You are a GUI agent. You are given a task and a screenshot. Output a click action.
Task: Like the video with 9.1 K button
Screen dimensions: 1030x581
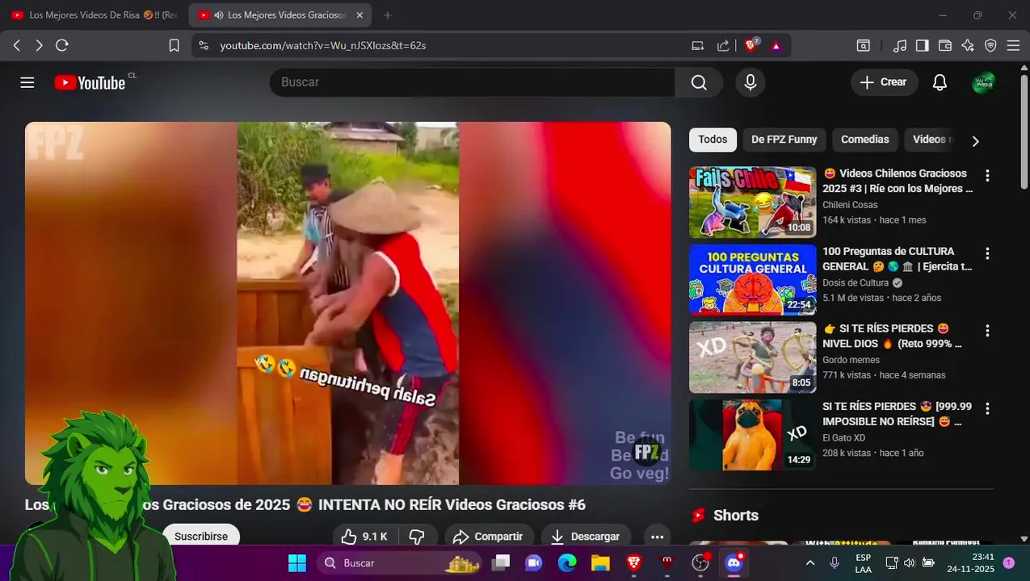(364, 537)
